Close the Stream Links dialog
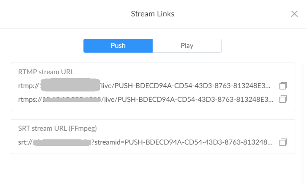This screenshot has height=192, width=307. point(294,14)
